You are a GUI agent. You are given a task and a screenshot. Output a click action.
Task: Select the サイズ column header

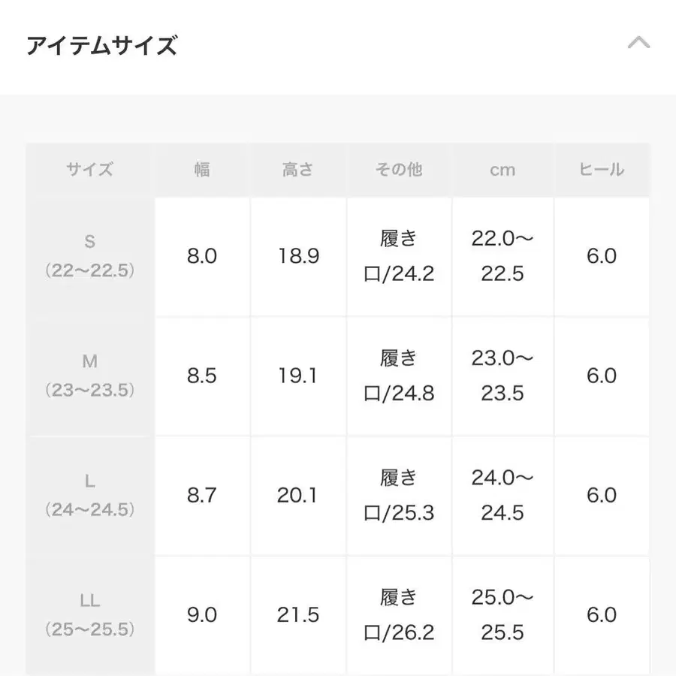click(90, 170)
